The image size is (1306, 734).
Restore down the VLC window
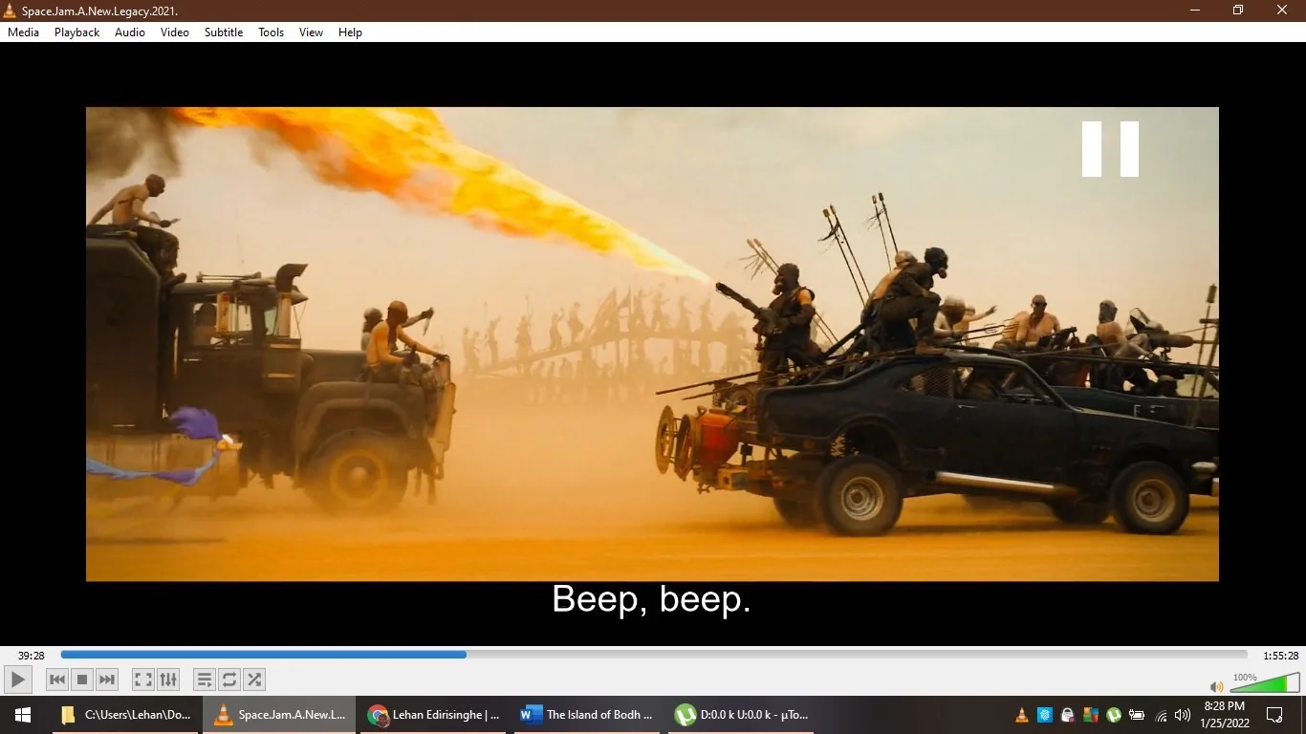tap(1238, 11)
